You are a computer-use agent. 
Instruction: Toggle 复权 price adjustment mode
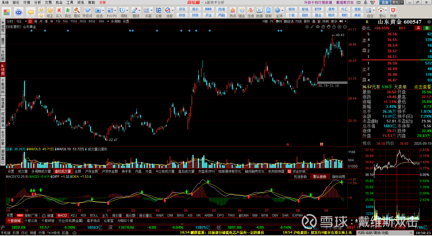pos(307,21)
